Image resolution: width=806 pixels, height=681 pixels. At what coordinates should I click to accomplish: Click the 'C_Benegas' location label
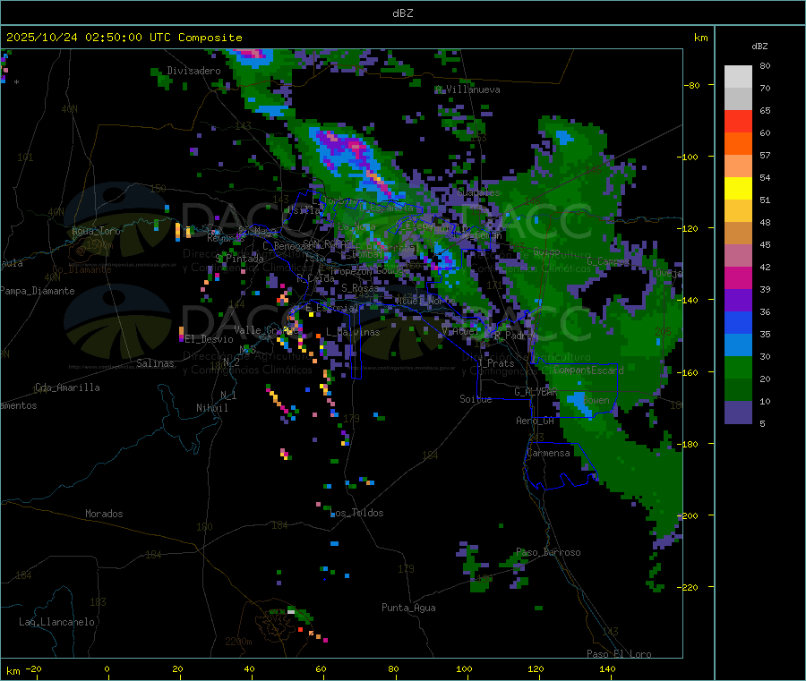pyautogui.click(x=287, y=246)
